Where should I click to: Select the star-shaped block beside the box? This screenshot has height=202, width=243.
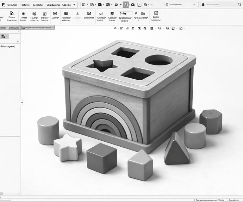point(68,148)
